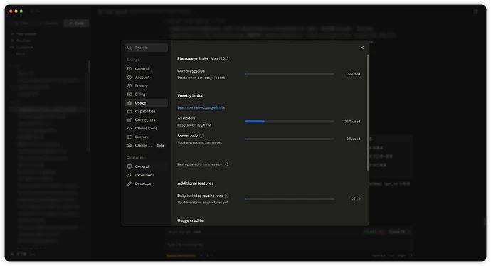Click the green macOS fullscreen button
491x266 pixels.
coord(21,11)
